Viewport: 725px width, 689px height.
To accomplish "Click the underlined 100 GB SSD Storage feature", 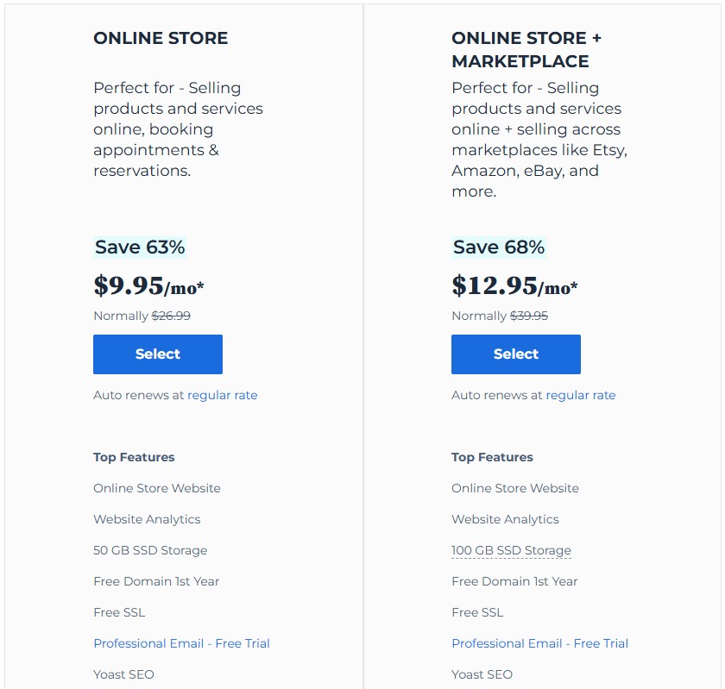I will pos(511,550).
